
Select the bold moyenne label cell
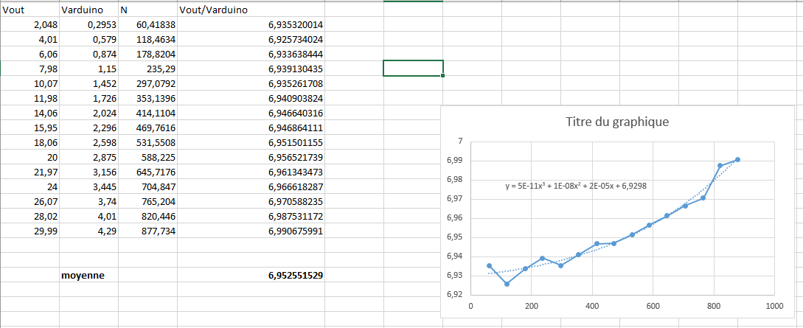pos(88,275)
